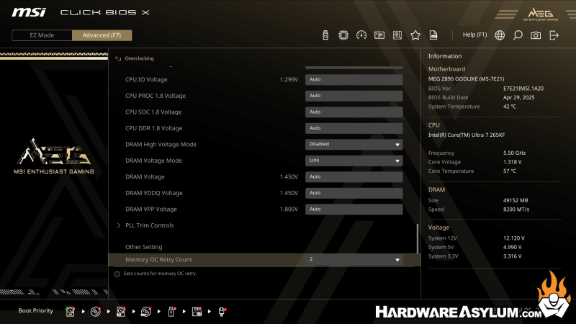Select the floppy disk boot device icon

[197, 312]
